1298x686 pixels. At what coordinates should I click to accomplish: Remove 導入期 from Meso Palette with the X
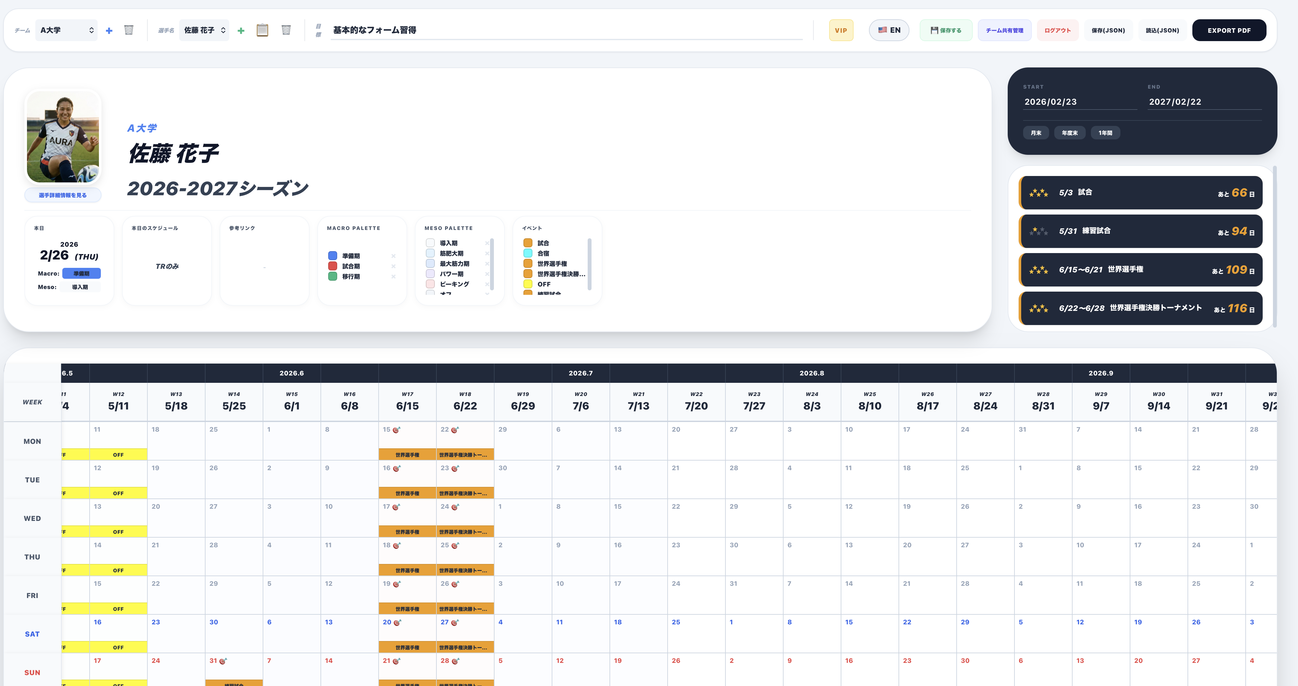487,243
